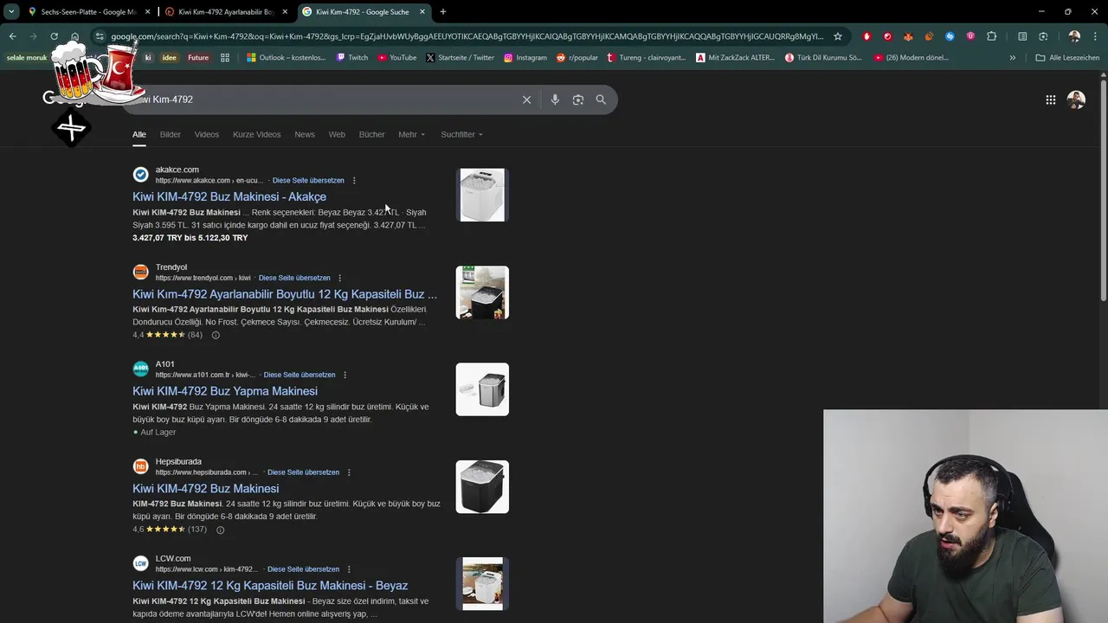Open the r/popular Reddit bookmark
Image resolution: width=1108 pixels, height=623 pixels.
click(x=577, y=58)
